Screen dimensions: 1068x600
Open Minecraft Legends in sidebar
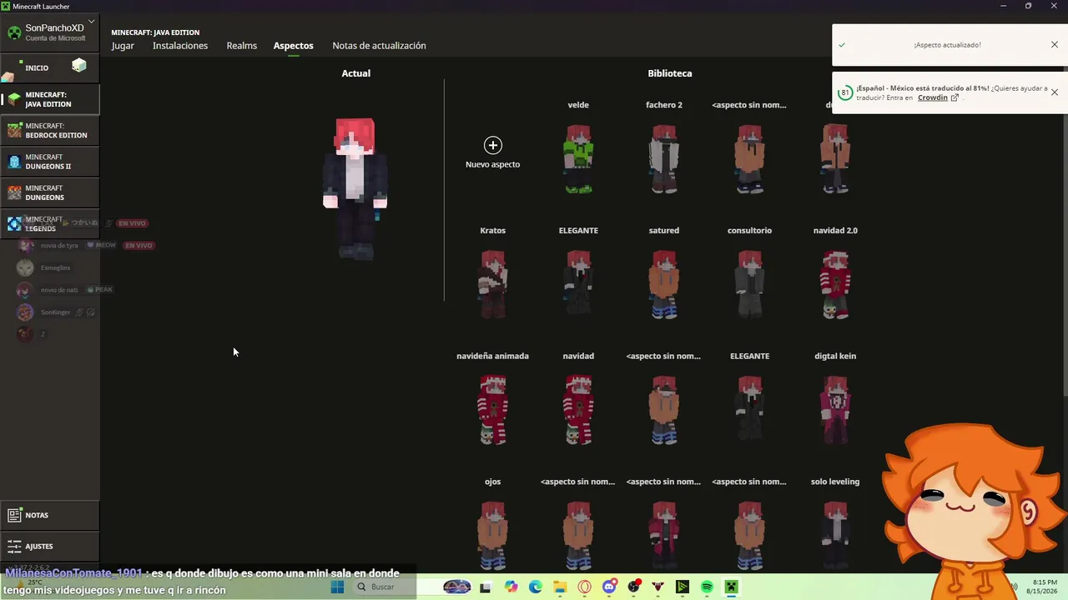click(x=49, y=223)
